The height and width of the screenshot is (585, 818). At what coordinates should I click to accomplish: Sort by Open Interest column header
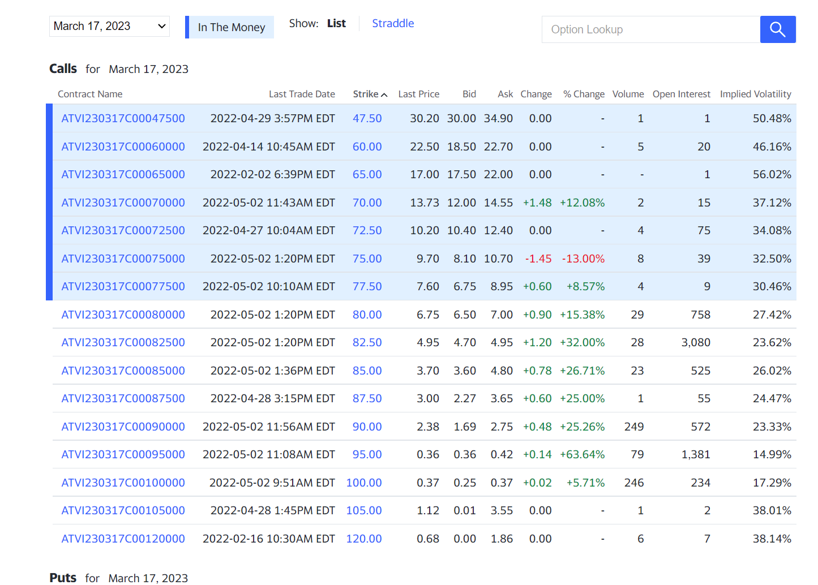pos(681,94)
